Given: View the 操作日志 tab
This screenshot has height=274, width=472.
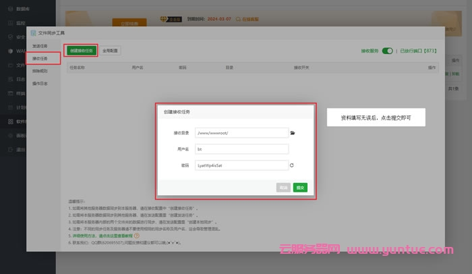Looking at the screenshot, I should [40, 83].
